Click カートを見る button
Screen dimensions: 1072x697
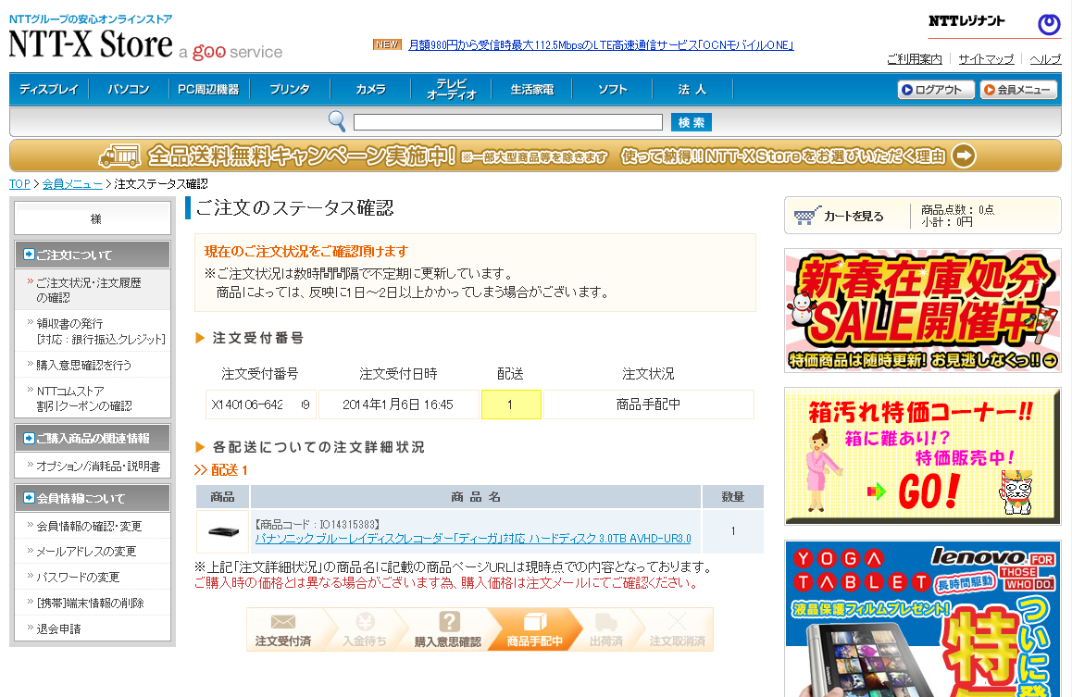[854, 216]
